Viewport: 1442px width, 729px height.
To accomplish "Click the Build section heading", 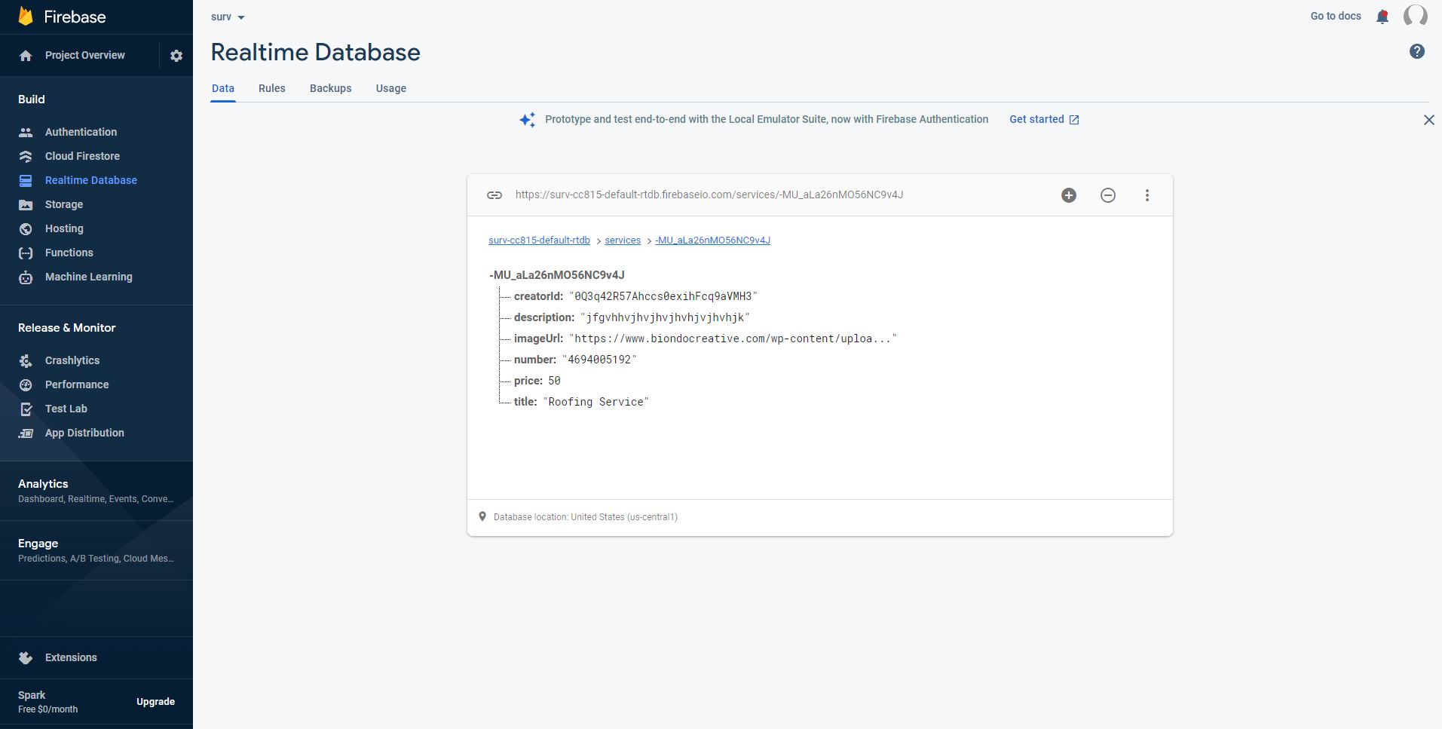I will 32,99.
